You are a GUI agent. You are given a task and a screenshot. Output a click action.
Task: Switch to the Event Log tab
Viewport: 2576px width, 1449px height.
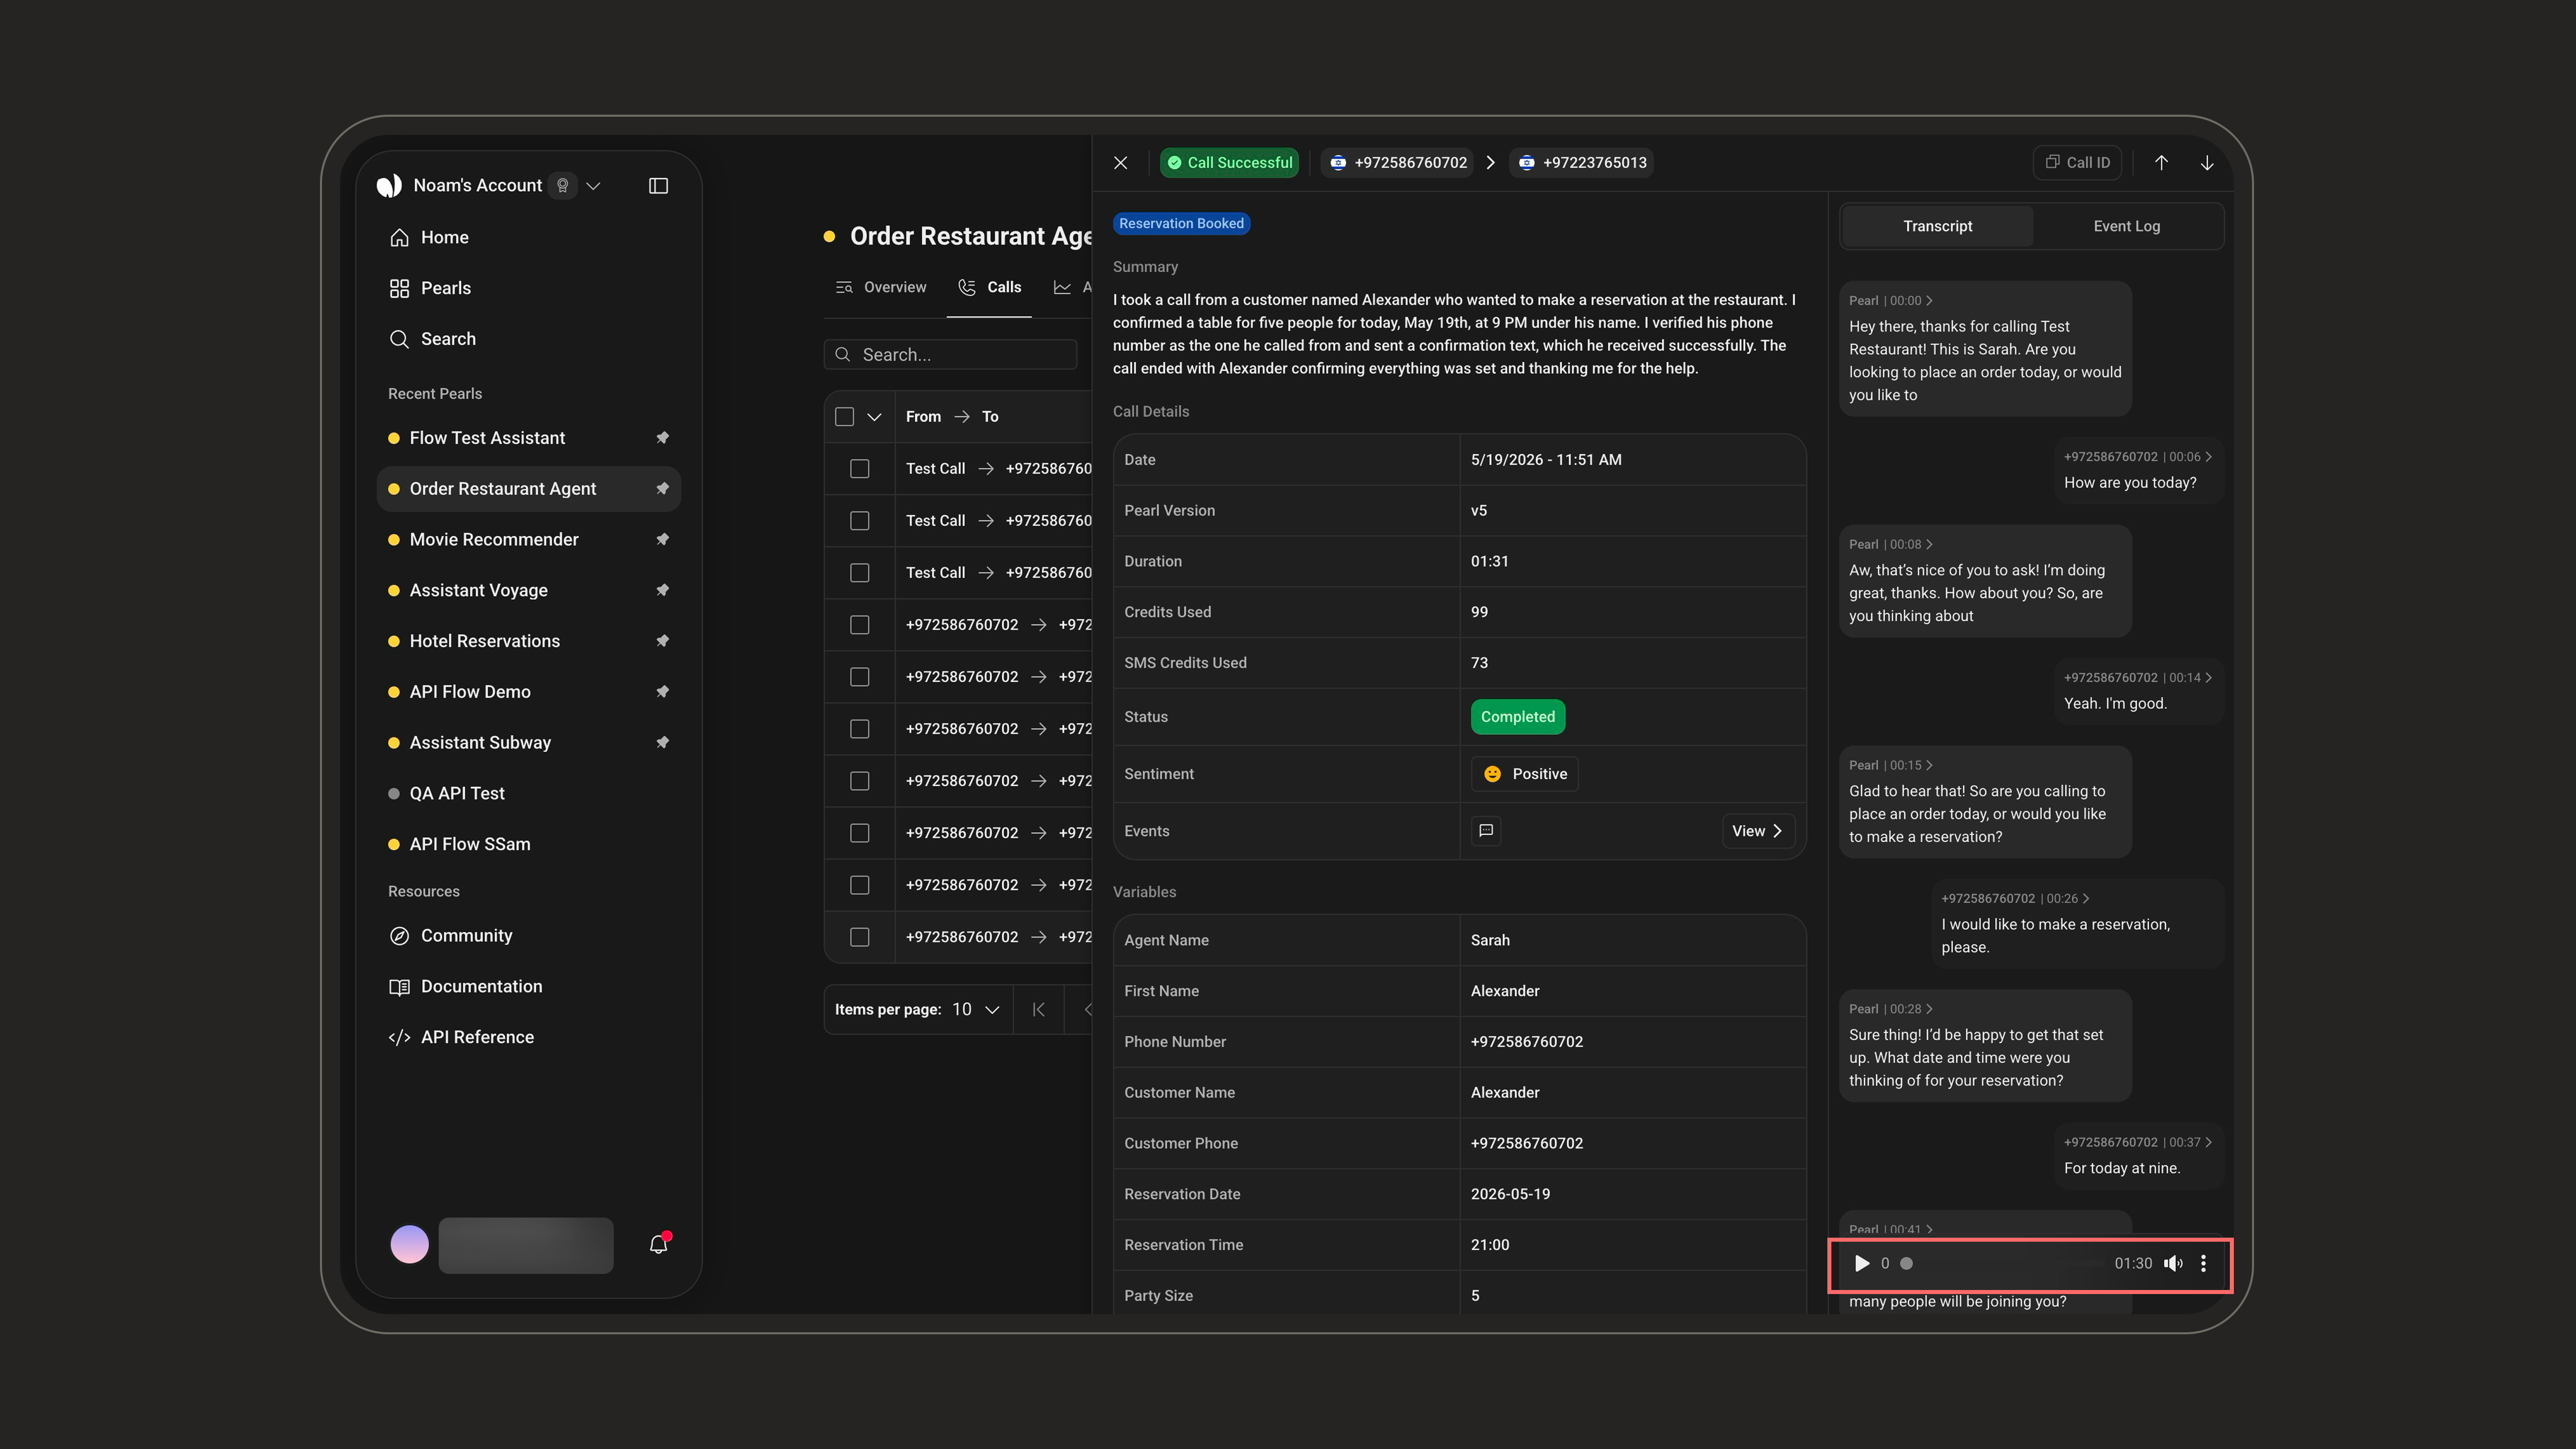(x=2126, y=226)
